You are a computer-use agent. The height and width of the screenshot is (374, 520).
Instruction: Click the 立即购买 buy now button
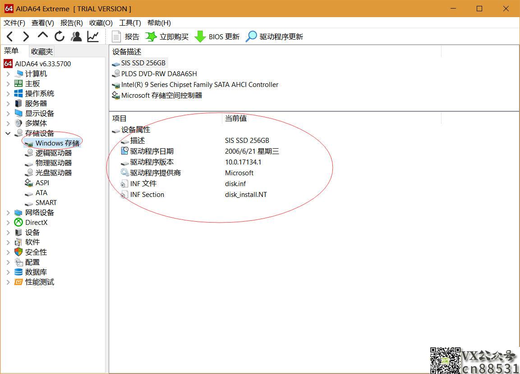[x=167, y=36]
